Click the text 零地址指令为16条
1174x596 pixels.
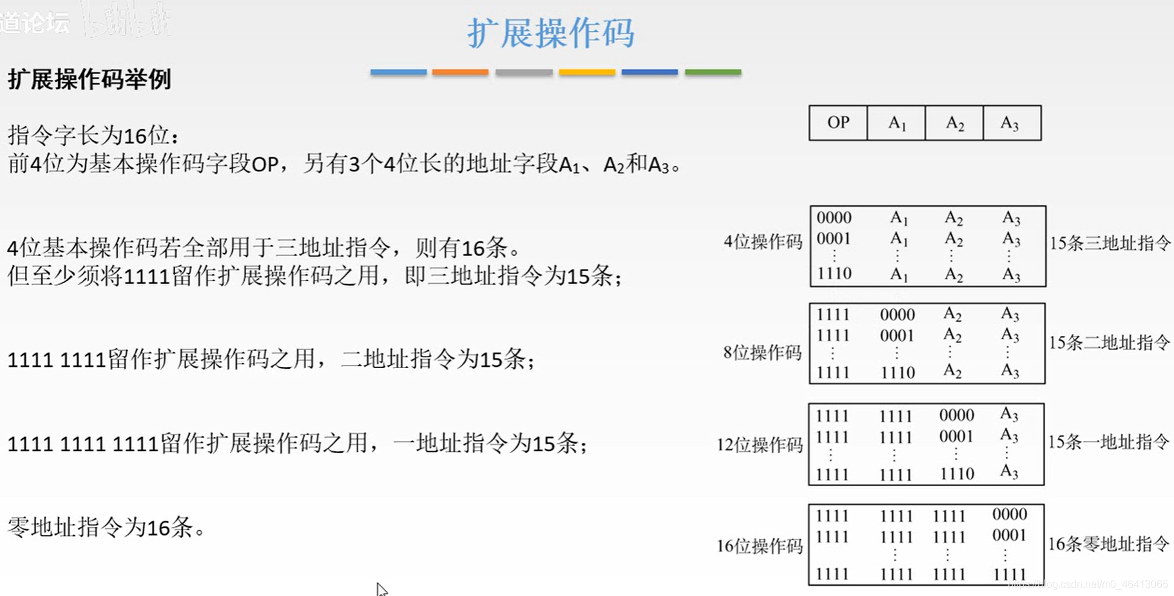[x=106, y=528]
